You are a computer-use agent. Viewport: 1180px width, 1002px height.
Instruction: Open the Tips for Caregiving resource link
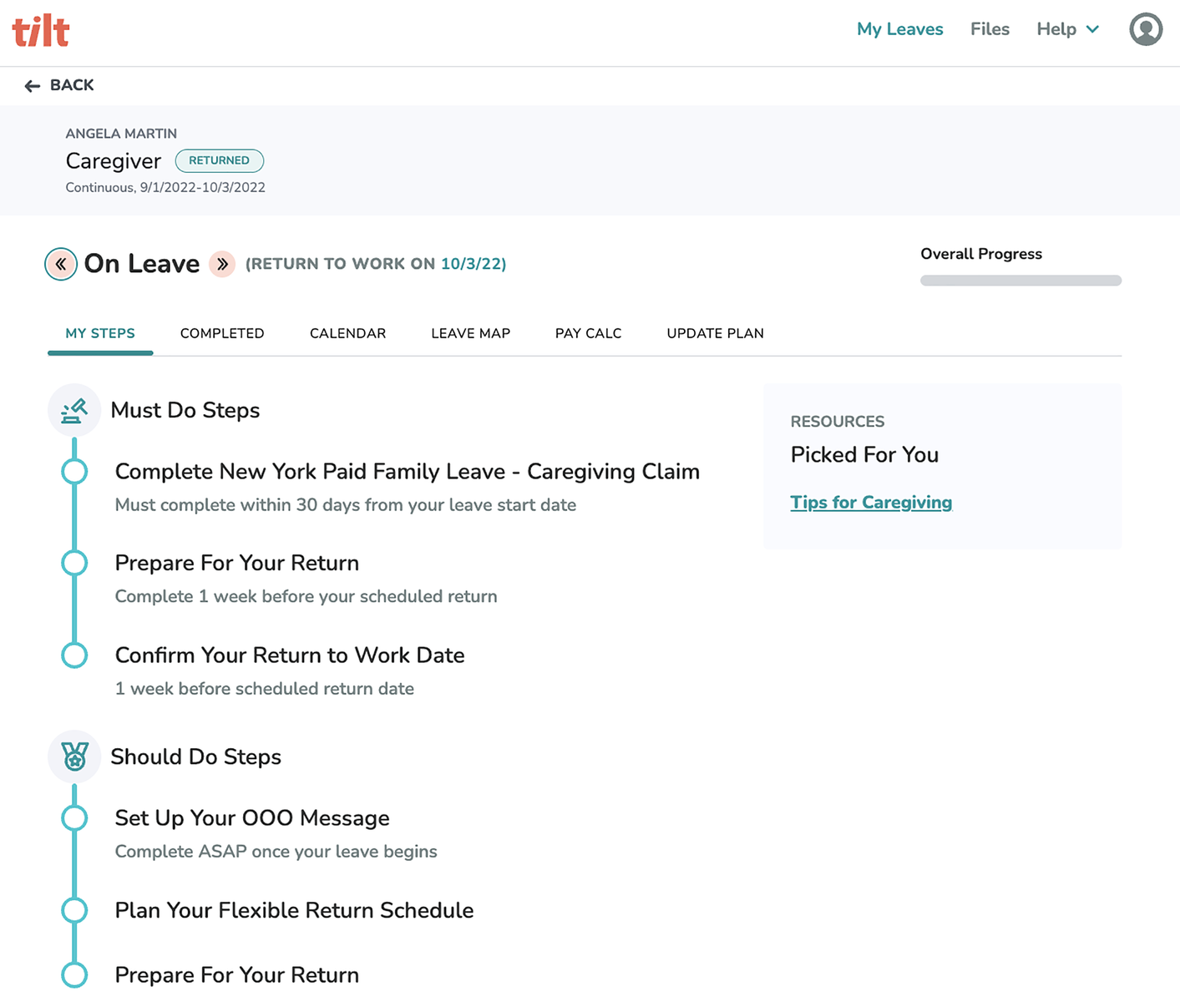[871, 502]
